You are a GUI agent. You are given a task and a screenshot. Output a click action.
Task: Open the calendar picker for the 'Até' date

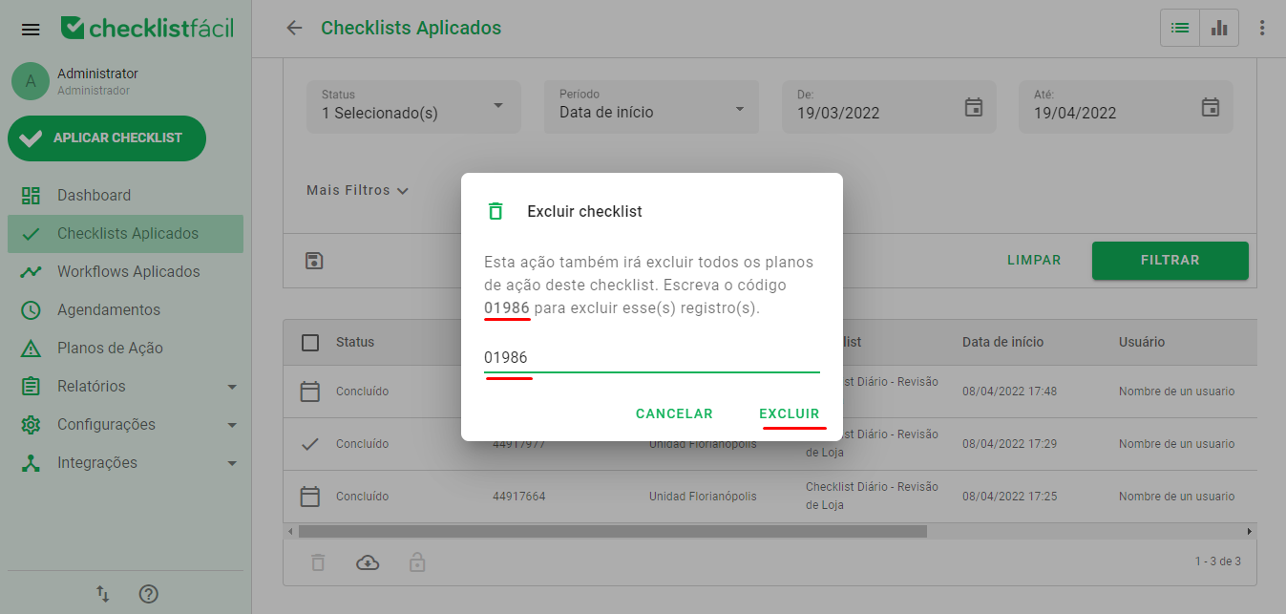click(1210, 108)
